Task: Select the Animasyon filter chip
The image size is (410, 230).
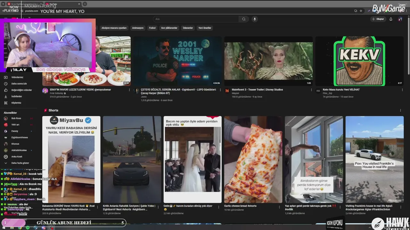Action: (138, 28)
